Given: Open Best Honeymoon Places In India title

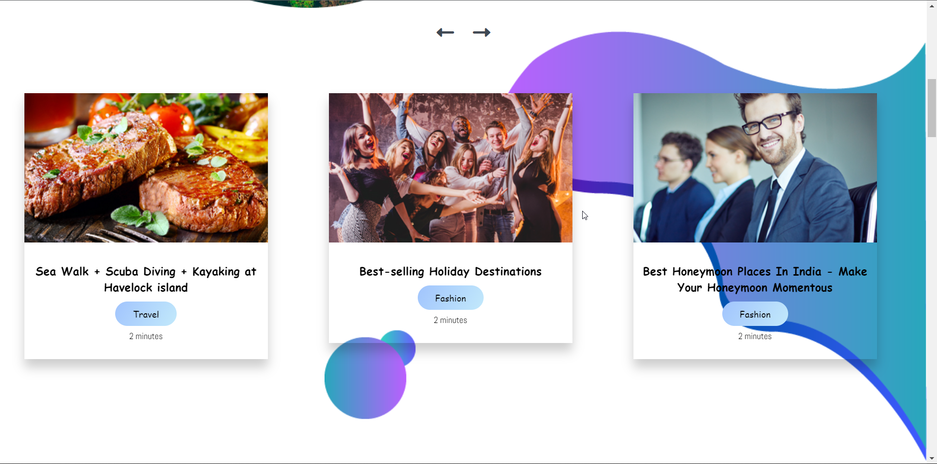Looking at the screenshot, I should click(x=755, y=280).
